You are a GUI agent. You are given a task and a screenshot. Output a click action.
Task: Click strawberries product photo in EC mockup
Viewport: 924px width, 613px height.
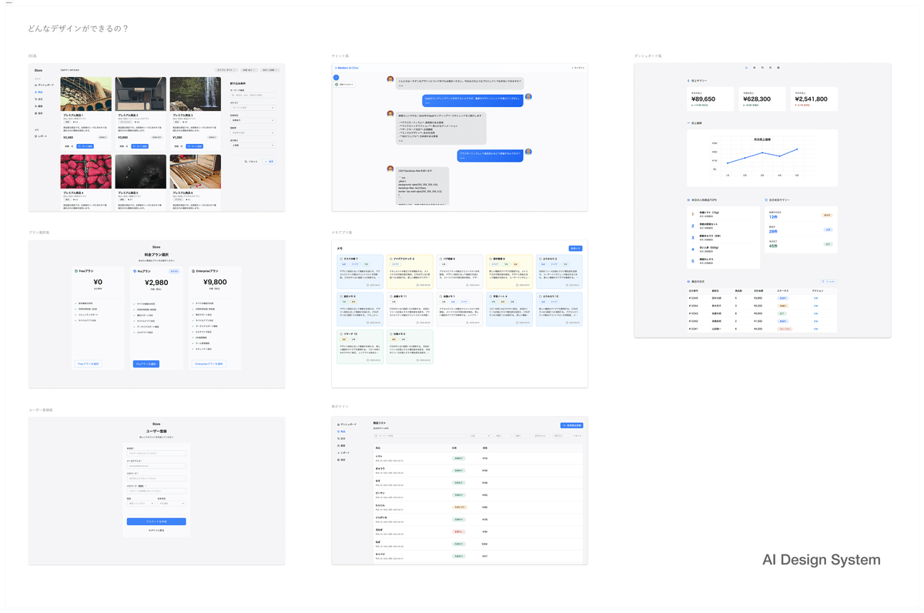(86, 172)
